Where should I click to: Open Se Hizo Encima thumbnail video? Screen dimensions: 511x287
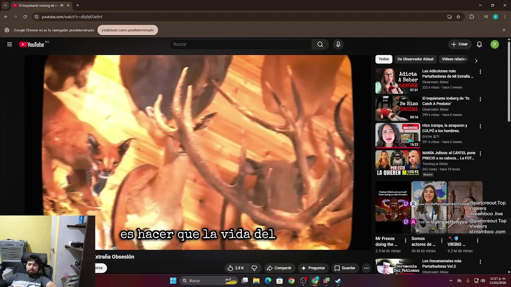(398, 108)
